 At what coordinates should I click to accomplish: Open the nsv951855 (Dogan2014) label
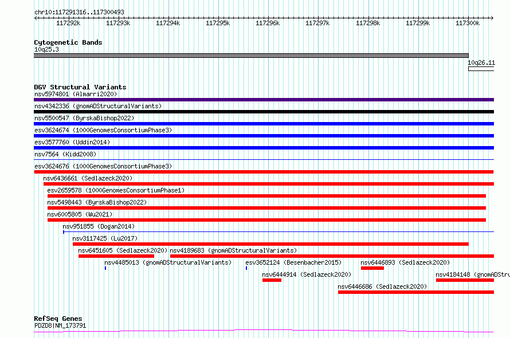tap(99, 226)
